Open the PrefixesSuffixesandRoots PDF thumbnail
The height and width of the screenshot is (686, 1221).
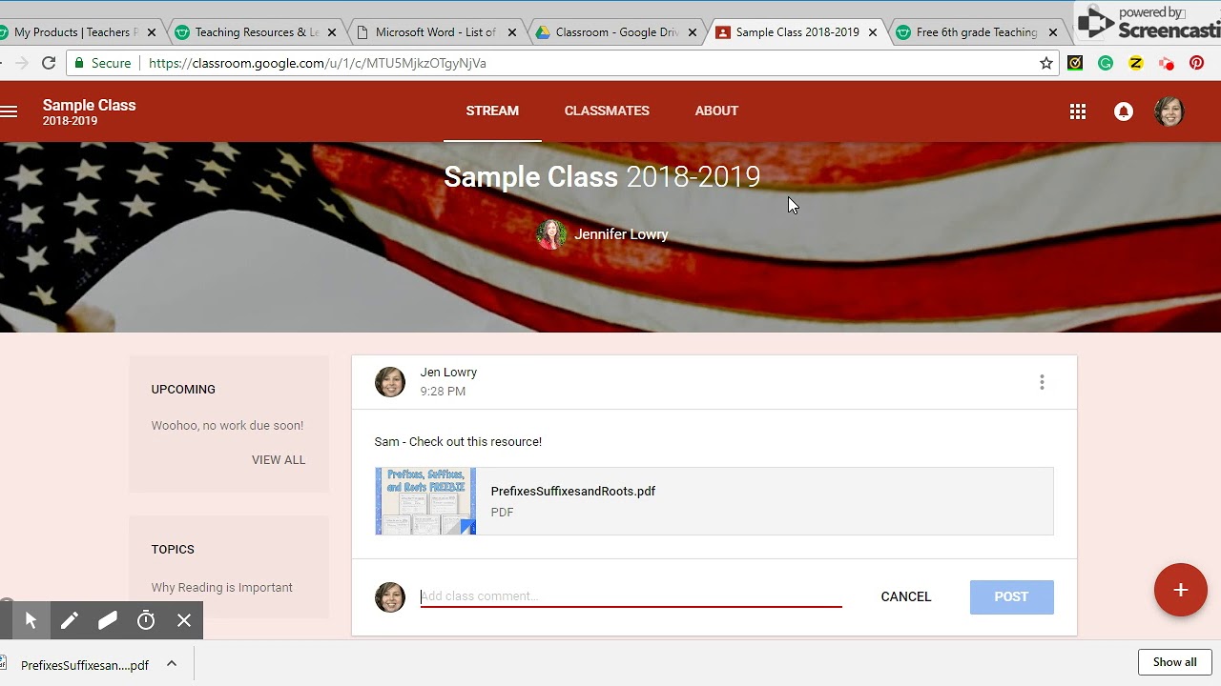tap(425, 501)
